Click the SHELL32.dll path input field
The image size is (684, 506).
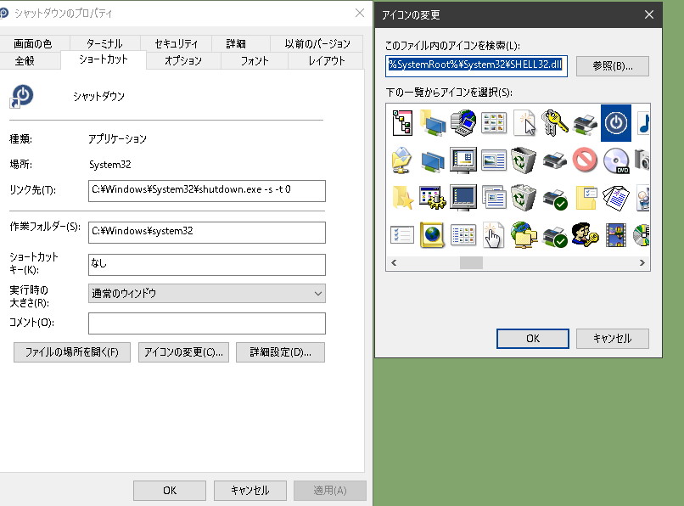coord(475,65)
